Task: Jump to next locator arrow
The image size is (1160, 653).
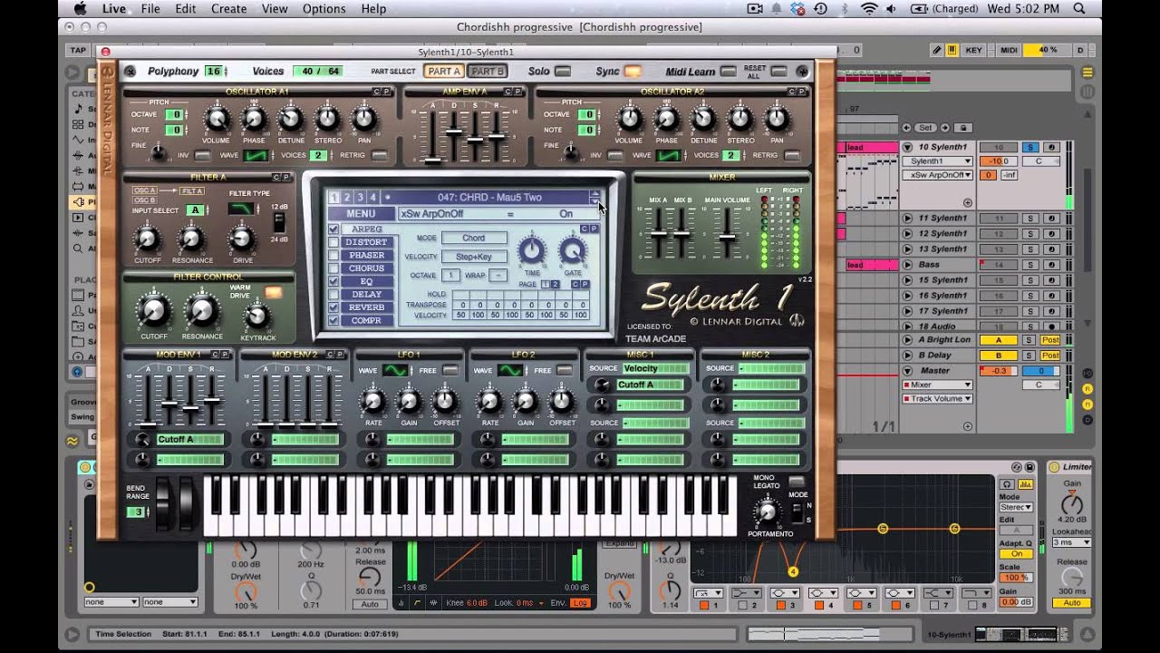Action: (x=946, y=128)
